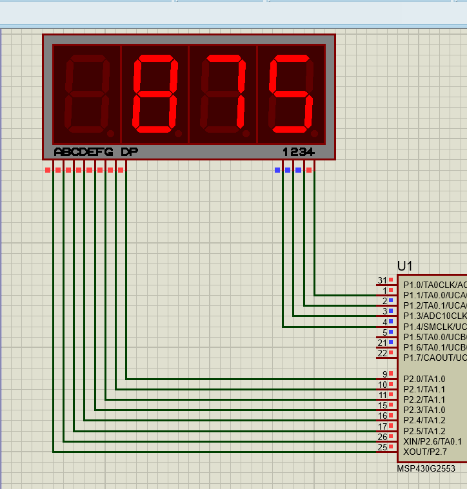Select pin number 21 on U1
Viewport: 467px width, 489px height.
[383, 343]
